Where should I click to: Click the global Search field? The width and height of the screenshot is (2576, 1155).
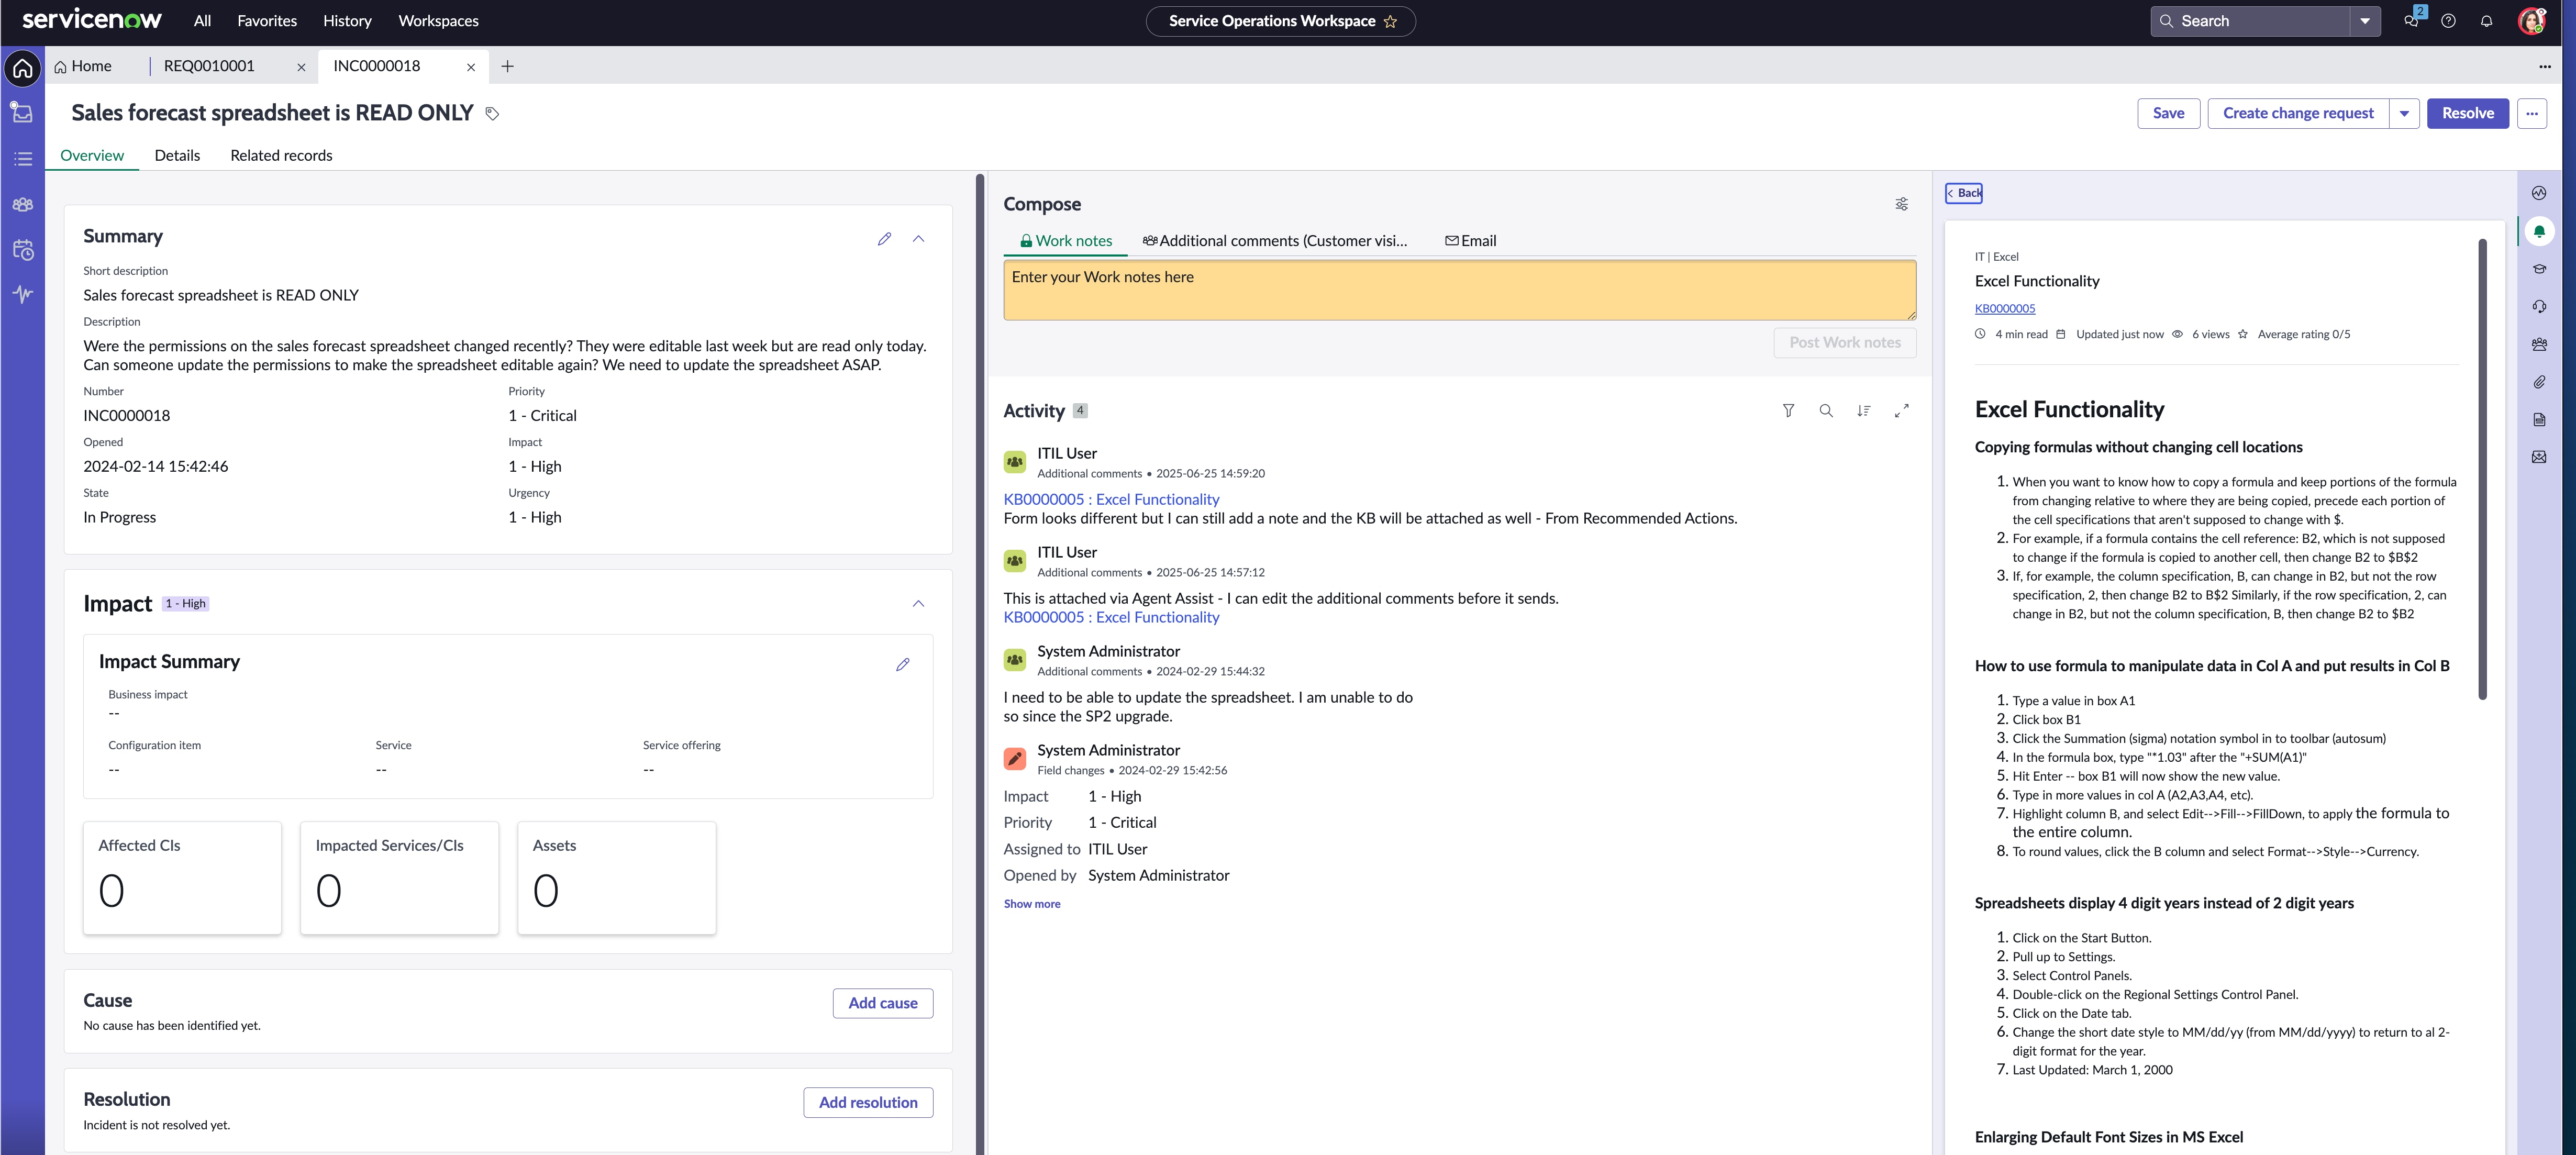click(2250, 21)
